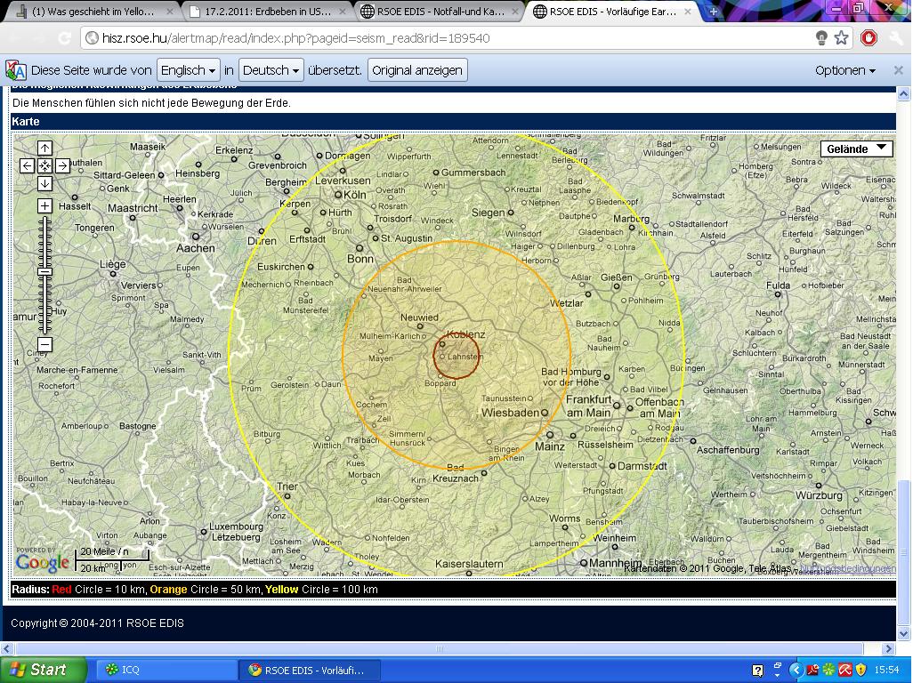Click the 'Original anzeigen' button
Screen dimensions: 921x683
coord(417,70)
